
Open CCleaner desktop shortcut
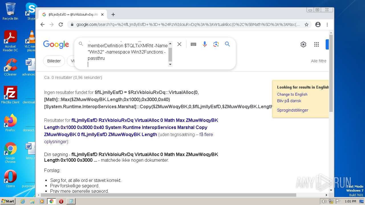pos(10,67)
